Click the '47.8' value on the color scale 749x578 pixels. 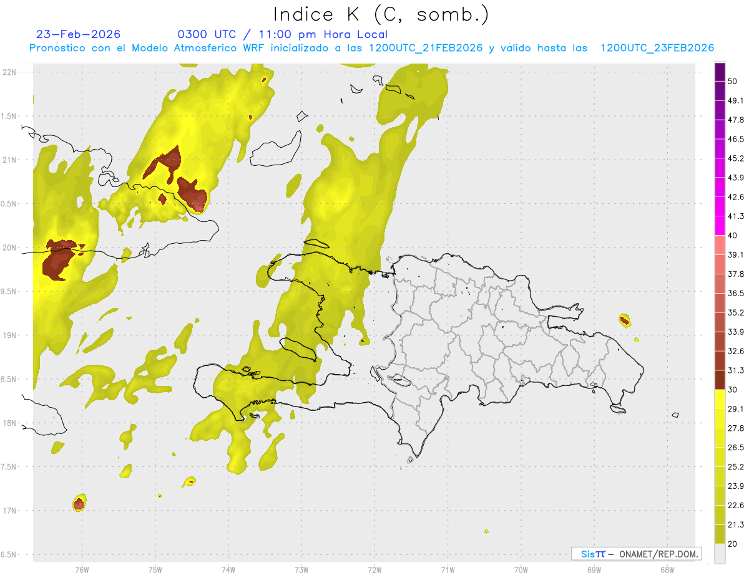pos(736,120)
